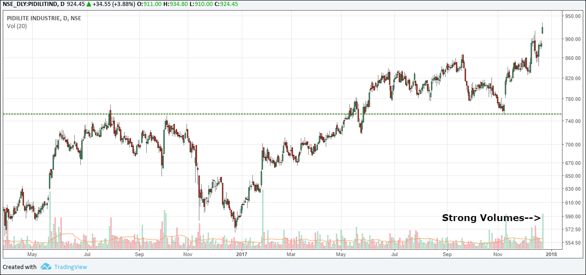Select the green dotted horizontal support line
The height and width of the screenshot is (275, 586).
tap(282, 114)
